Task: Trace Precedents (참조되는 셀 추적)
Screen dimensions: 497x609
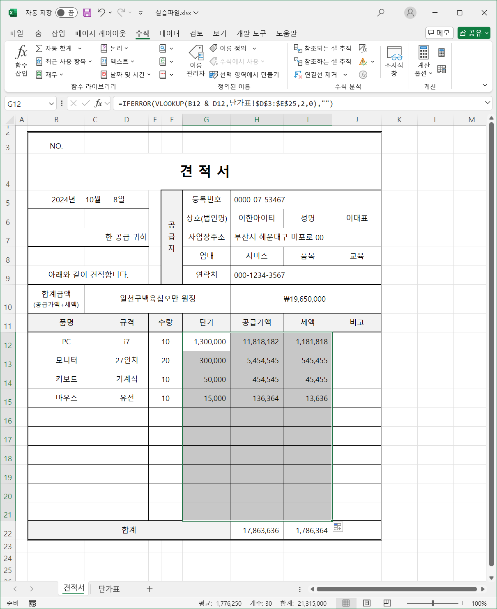Action: tap(322, 48)
